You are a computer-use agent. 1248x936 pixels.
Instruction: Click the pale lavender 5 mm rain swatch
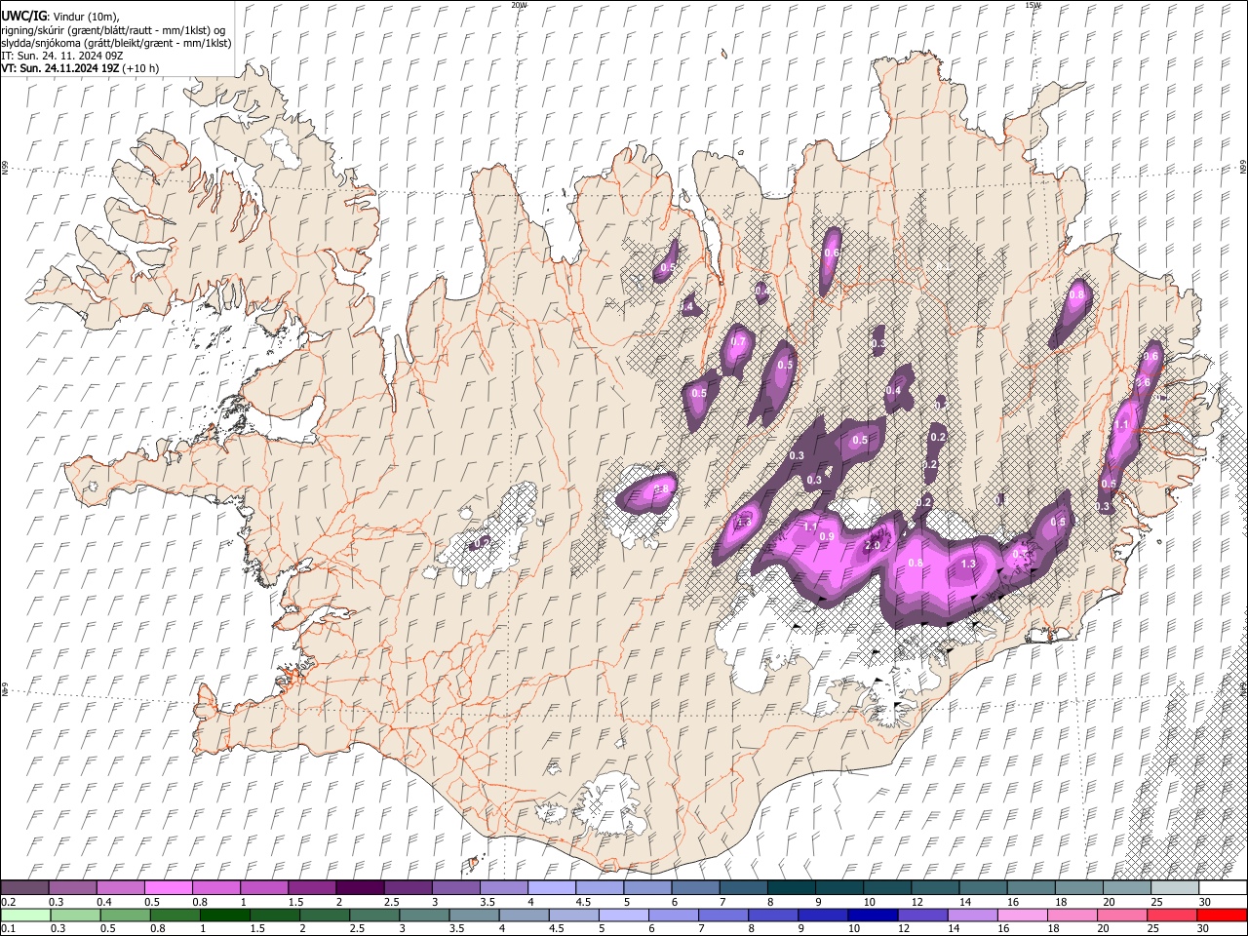(x=622, y=915)
